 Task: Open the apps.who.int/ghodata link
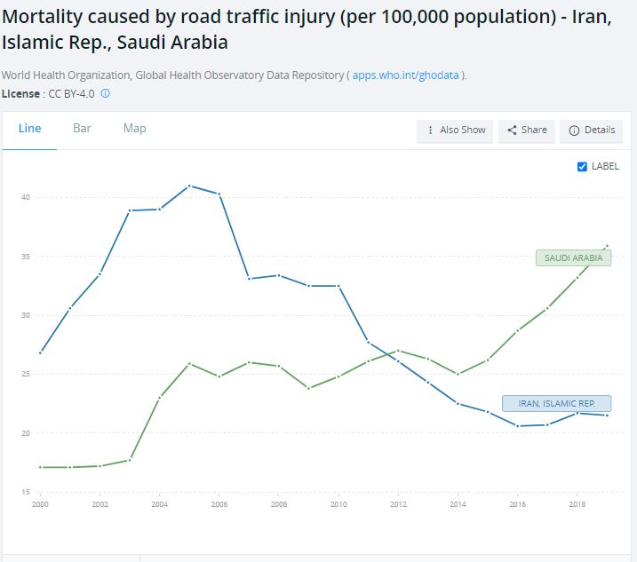pyautogui.click(x=405, y=75)
